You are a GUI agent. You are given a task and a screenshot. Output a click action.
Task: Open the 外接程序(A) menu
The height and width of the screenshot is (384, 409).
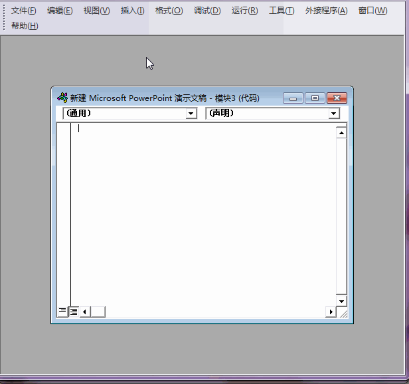[326, 11]
